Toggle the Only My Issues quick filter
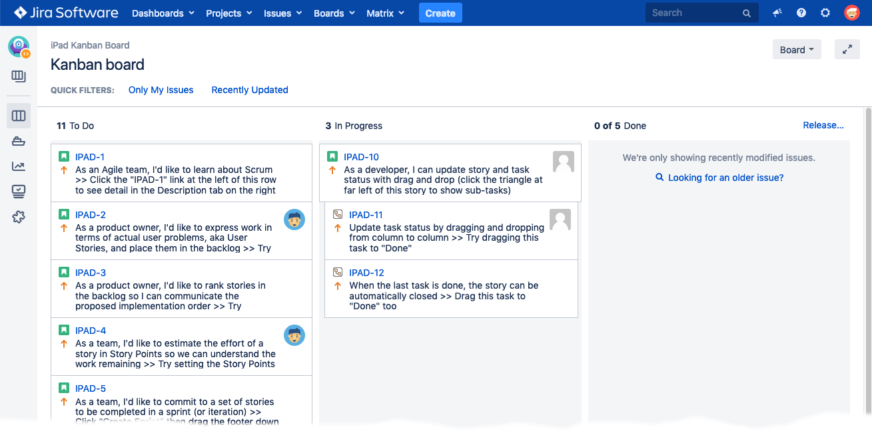Screen dimensions: 872x433 click(x=161, y=90)
